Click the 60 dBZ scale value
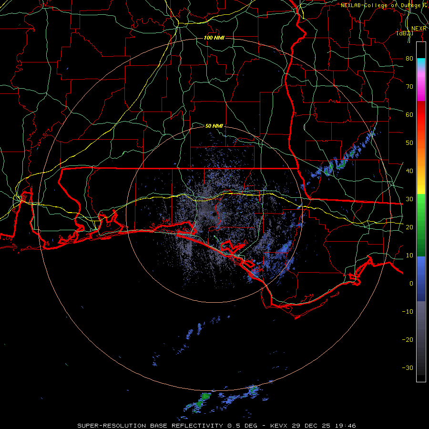The image size is (429, 429). coord(409,114)
